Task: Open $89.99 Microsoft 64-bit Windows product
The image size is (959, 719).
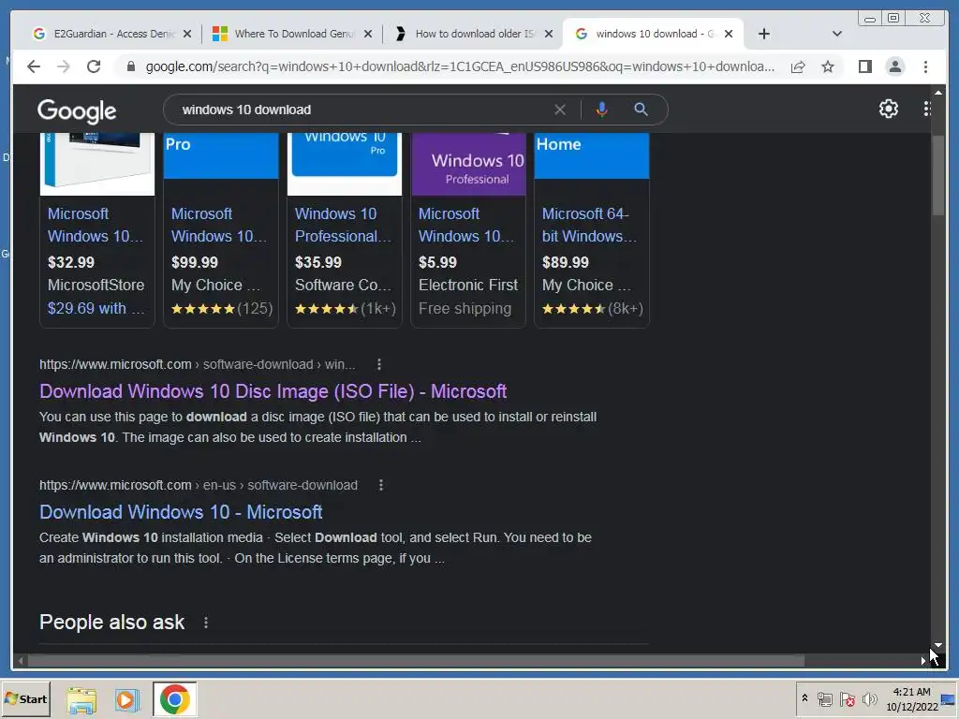Action: point(592,230)
